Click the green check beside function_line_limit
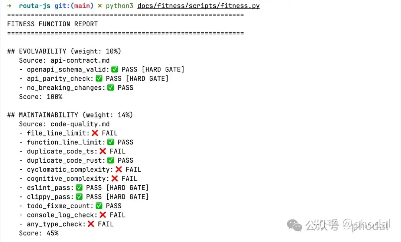401x242 pixels. coord(111,142)
